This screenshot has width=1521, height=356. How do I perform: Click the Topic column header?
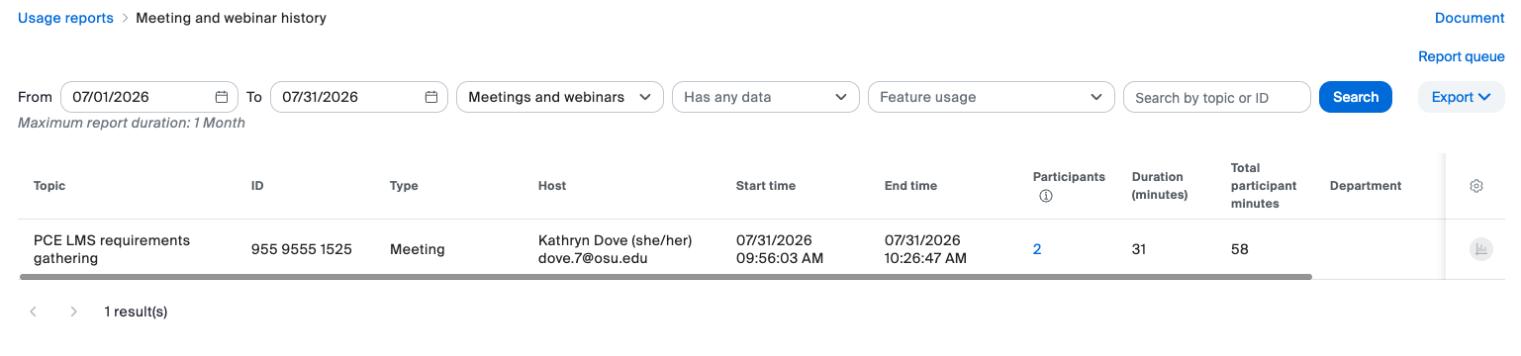pos(49,186)
